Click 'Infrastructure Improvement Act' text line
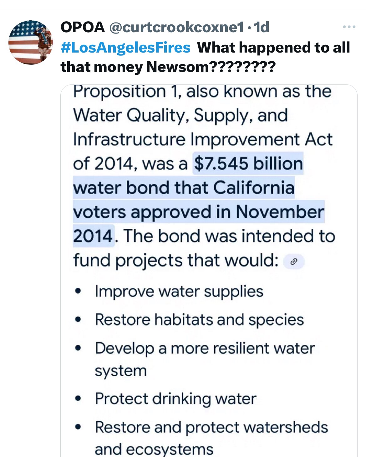The width and height of the screenshot is (366, 457). click(203, 140)
